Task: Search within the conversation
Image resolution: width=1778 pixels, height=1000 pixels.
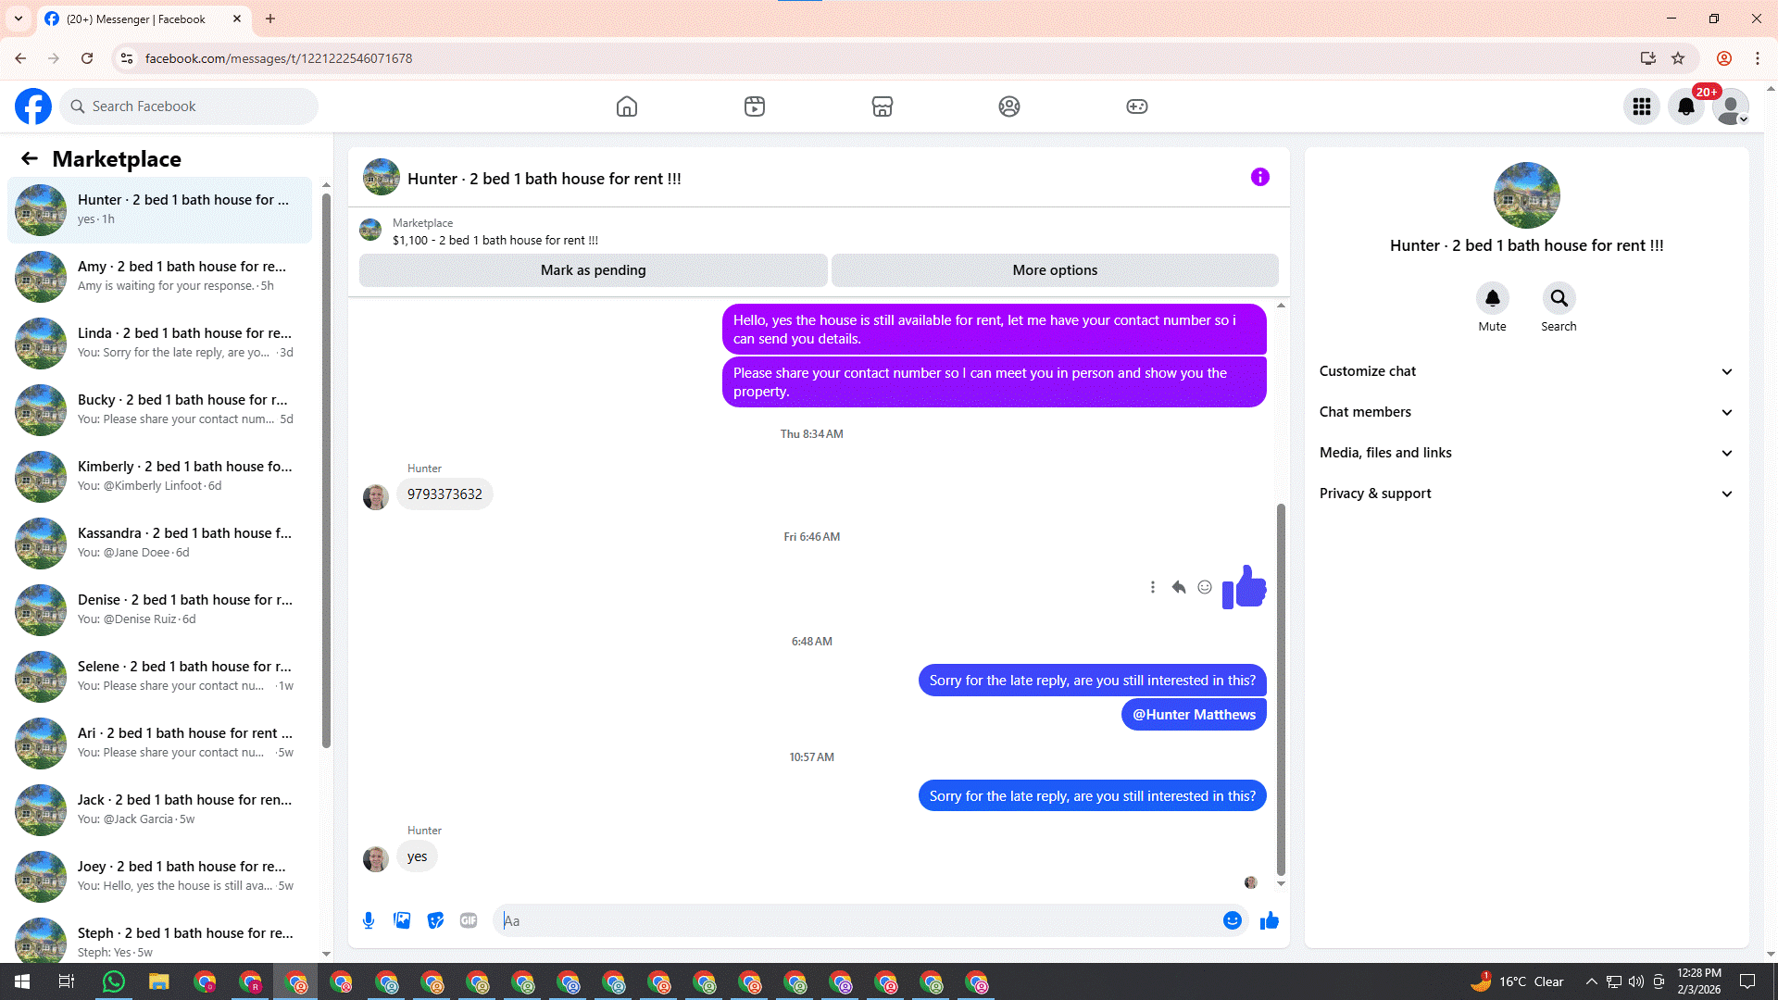Action: pos(1559,298)
